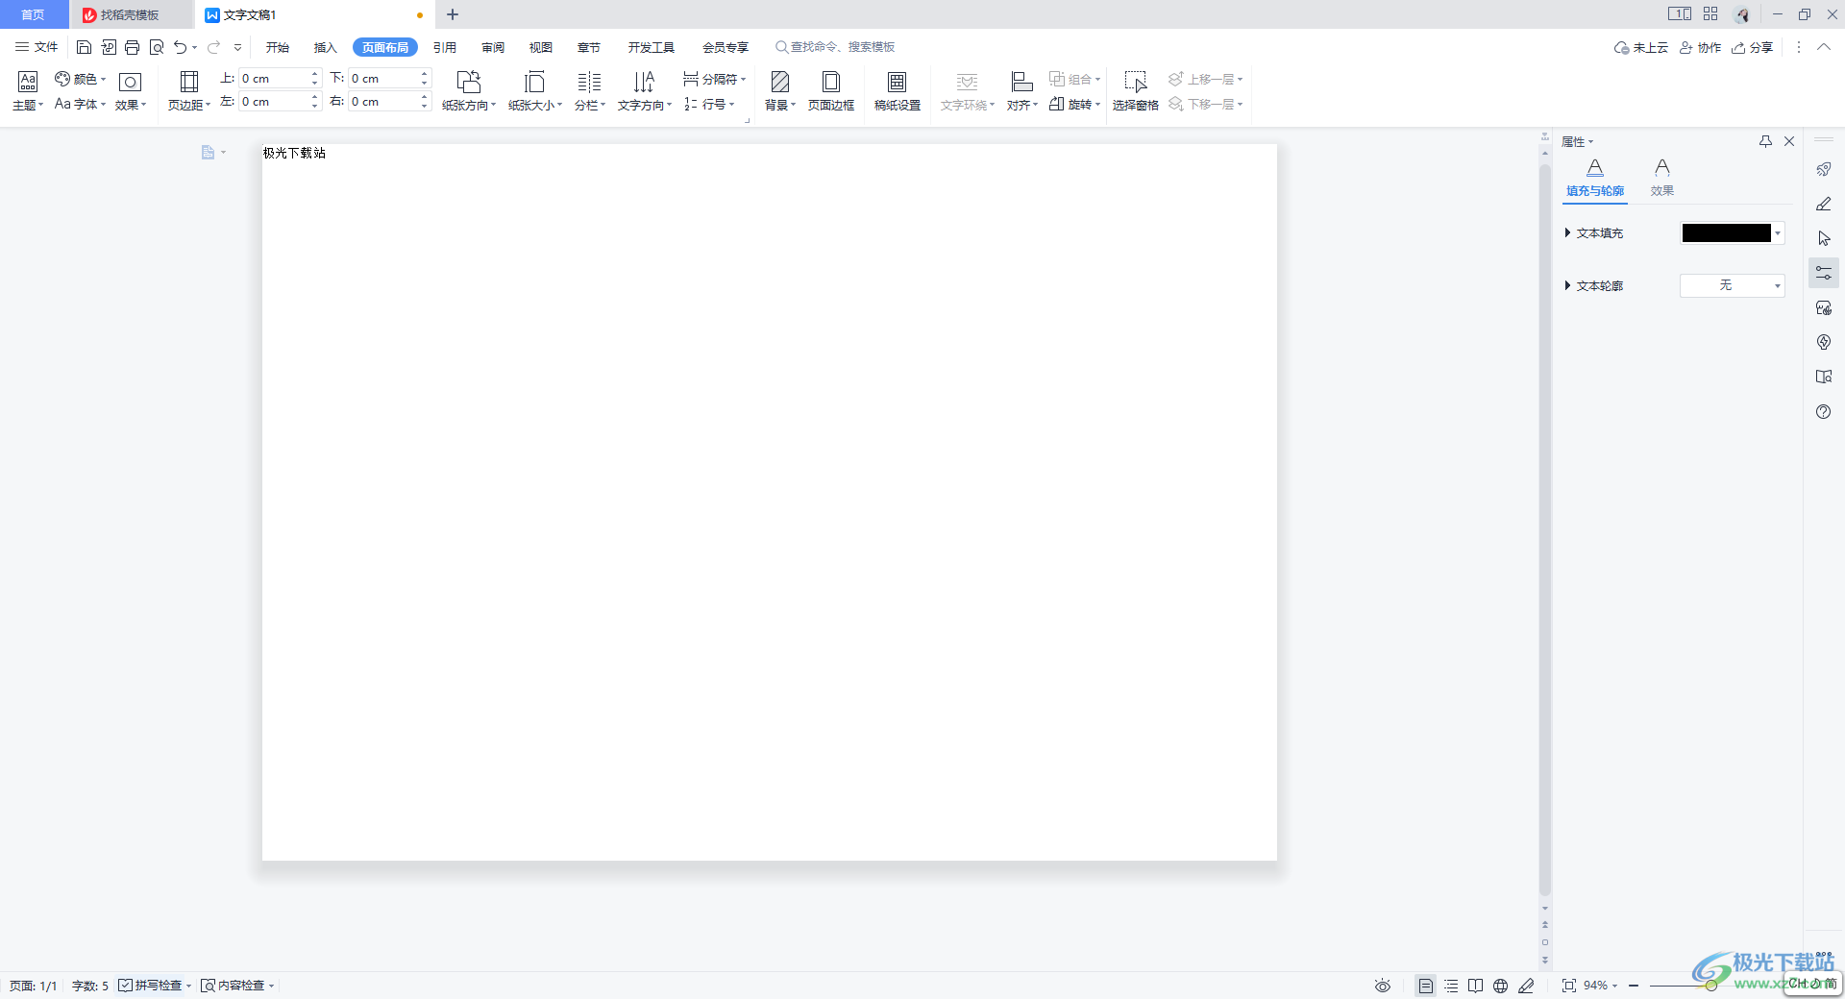Open the Rotate (旋转) dropdown
Viewport: 1845px width, 999px height.
click(1074, 104)
